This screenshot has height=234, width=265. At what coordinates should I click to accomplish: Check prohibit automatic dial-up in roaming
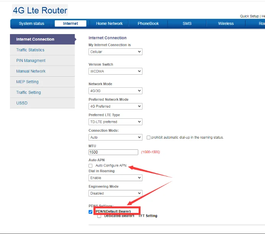(x=149, y=137)
